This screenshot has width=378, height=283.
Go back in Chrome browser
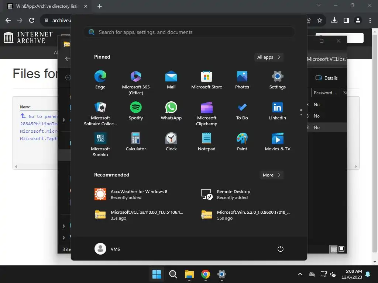8,21
